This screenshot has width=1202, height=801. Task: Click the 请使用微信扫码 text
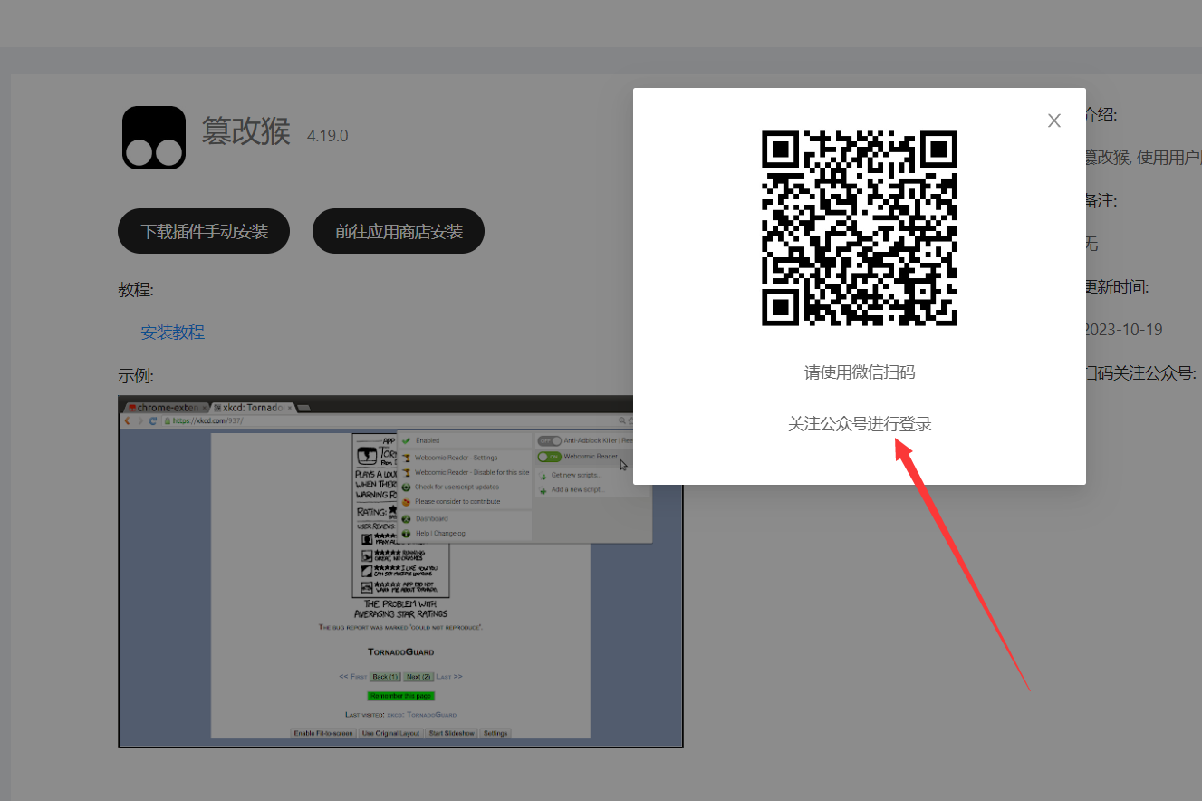point(860,372)
